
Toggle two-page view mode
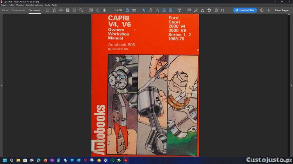134,10
